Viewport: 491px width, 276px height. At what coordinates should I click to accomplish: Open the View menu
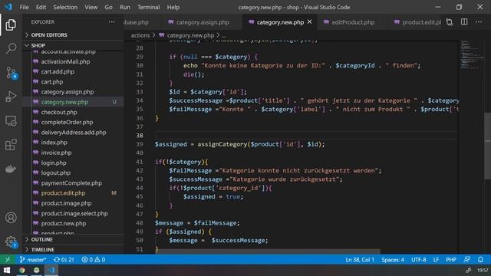[x=91, y=7]
